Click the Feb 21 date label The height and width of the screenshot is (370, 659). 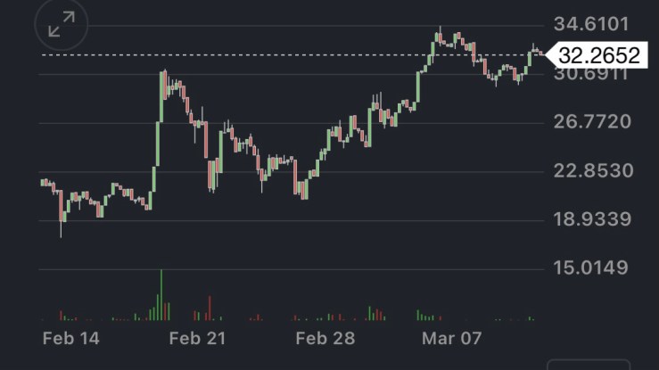(x=197, y=338)
